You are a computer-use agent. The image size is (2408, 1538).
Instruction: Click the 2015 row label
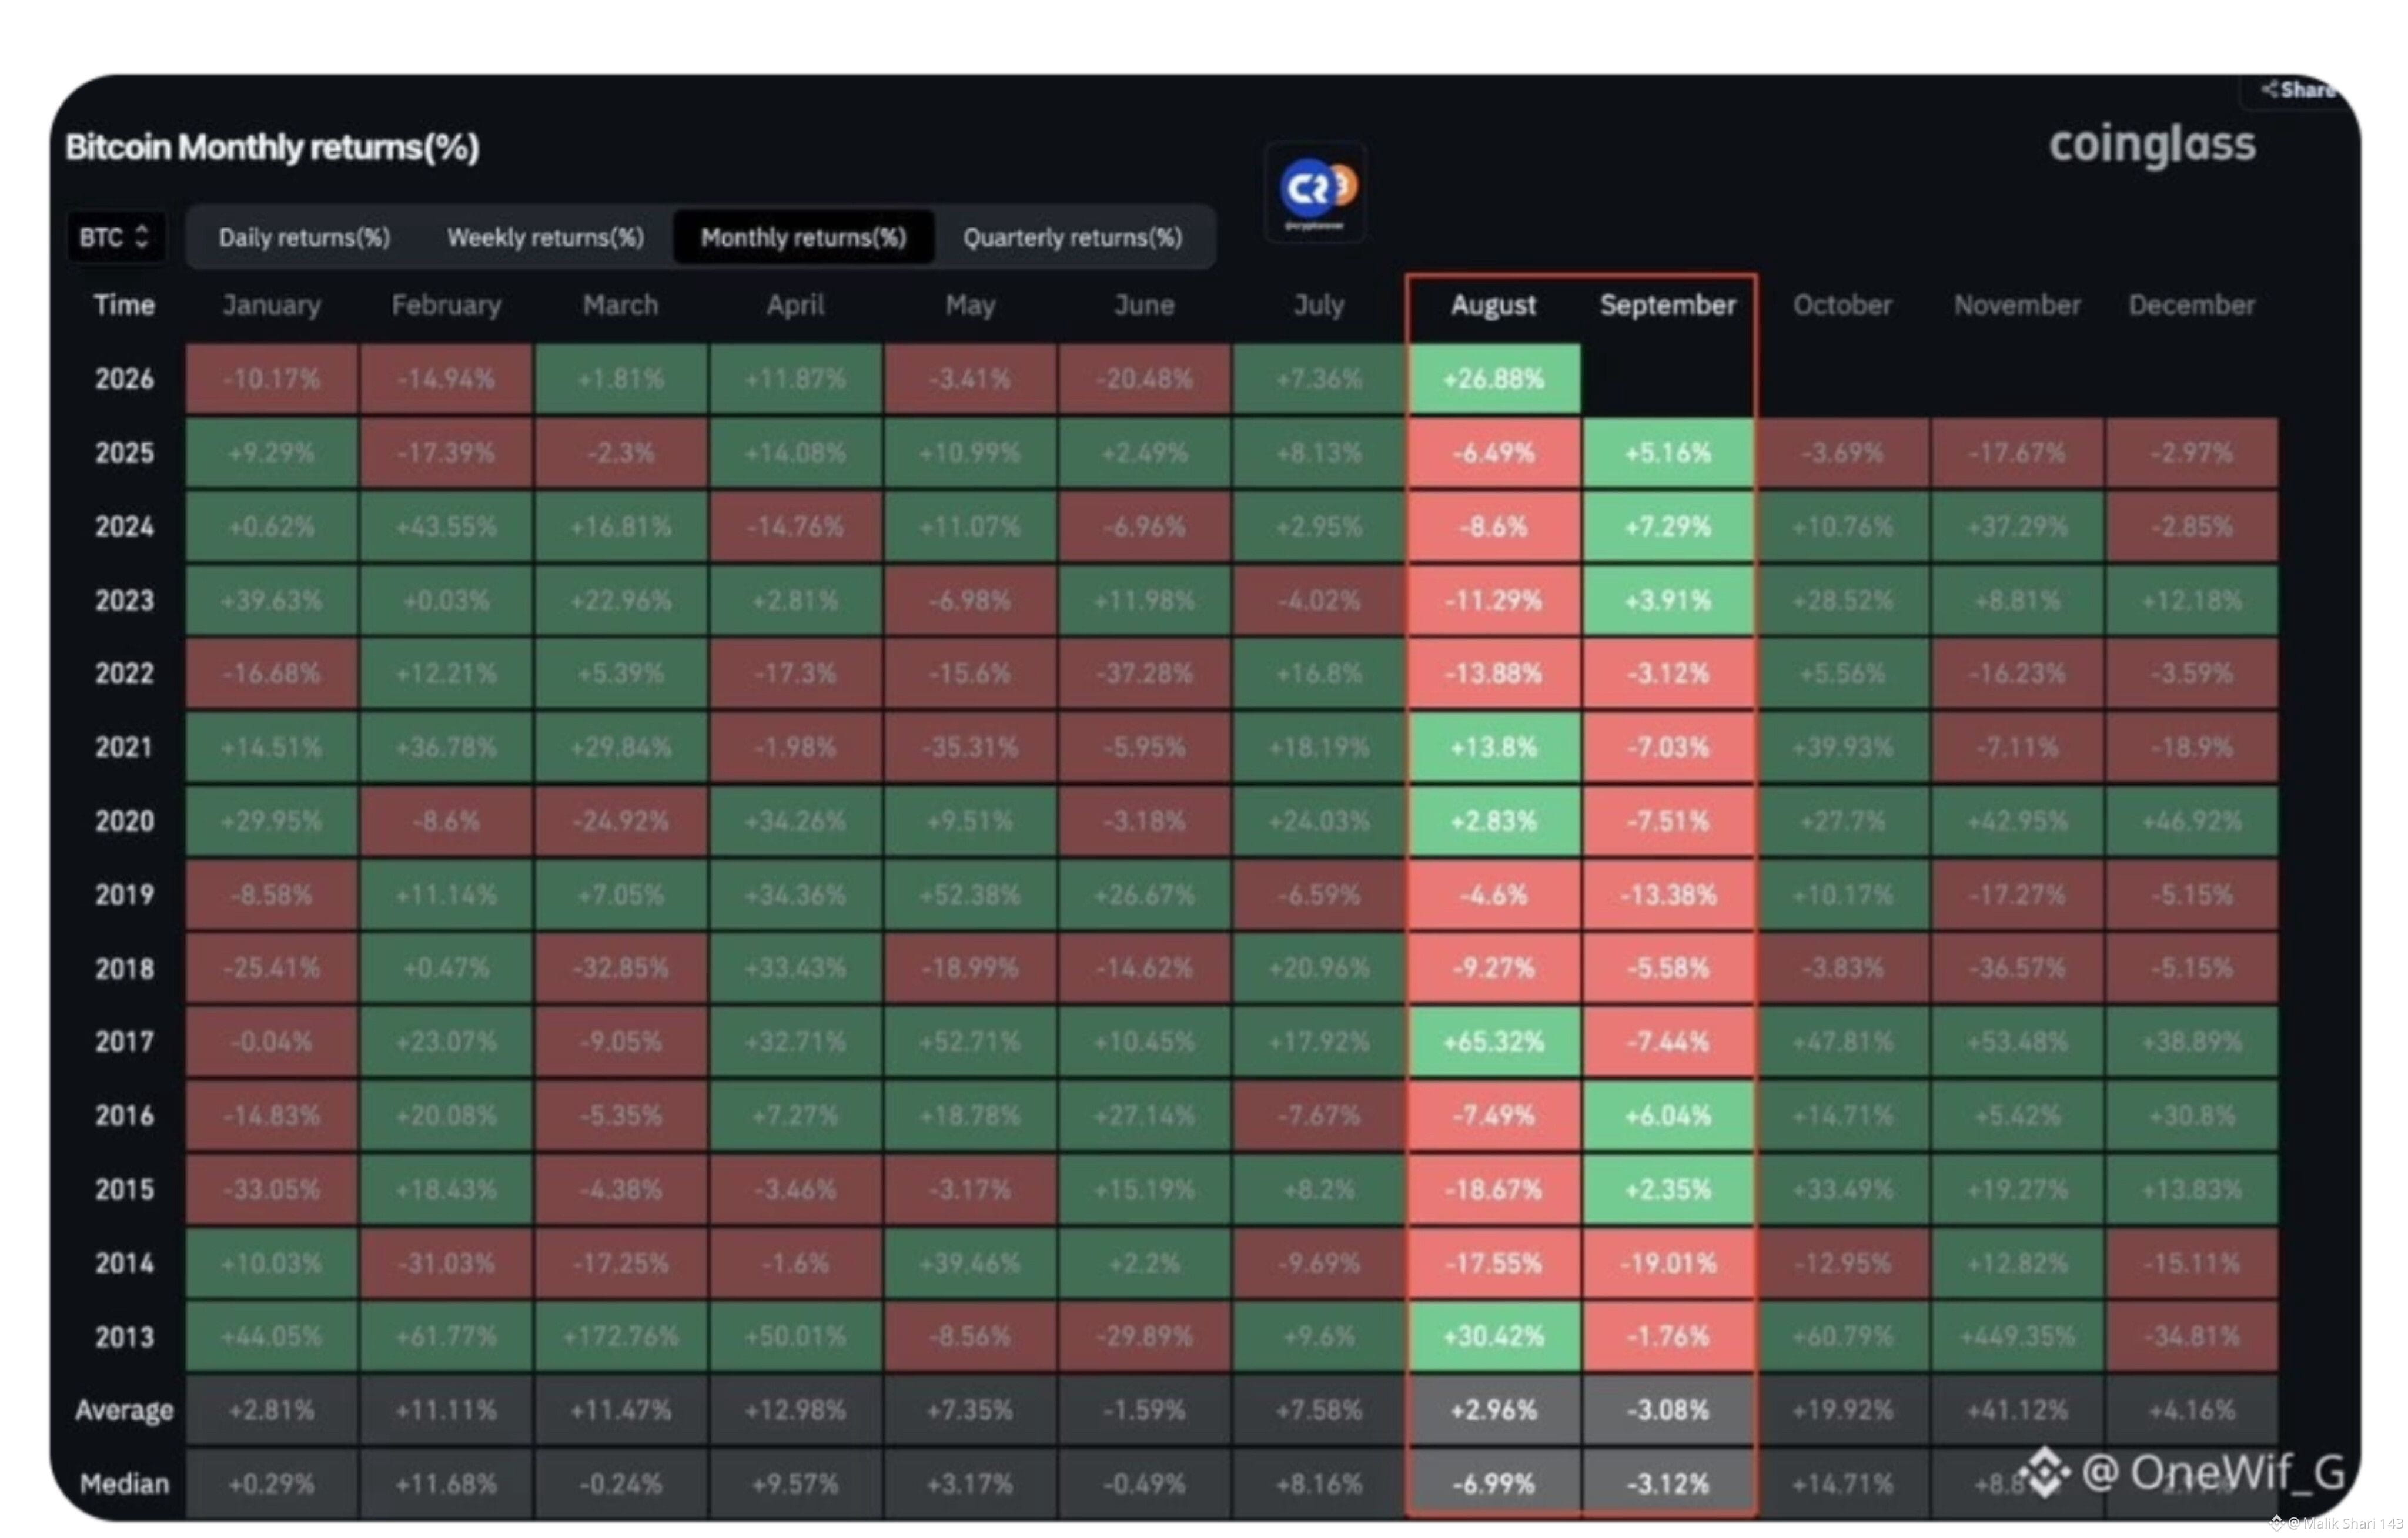pos(124,1189)
